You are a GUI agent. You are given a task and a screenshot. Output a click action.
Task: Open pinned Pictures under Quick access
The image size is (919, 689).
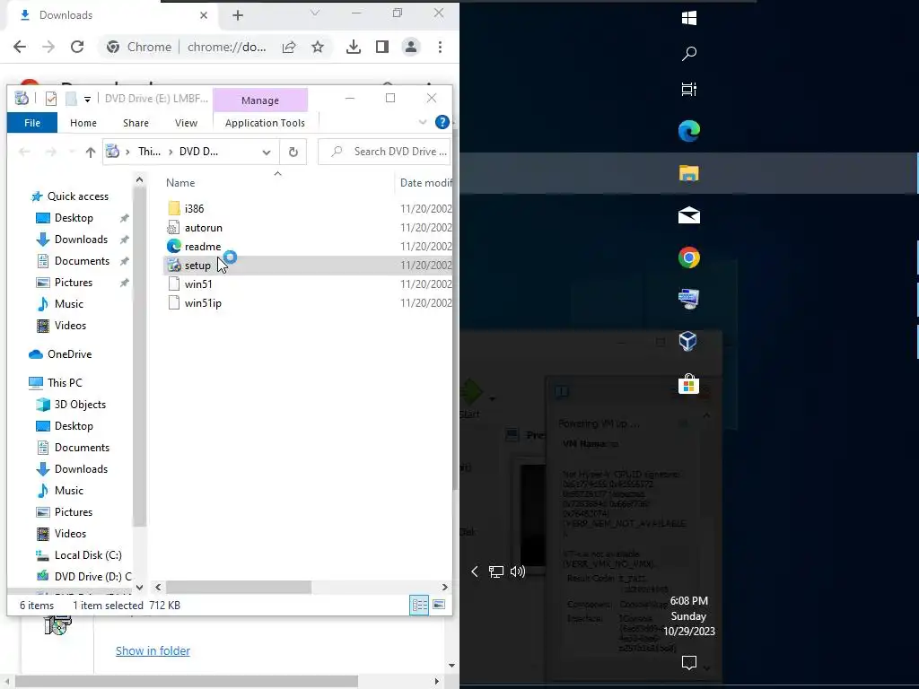coord(74,283)
